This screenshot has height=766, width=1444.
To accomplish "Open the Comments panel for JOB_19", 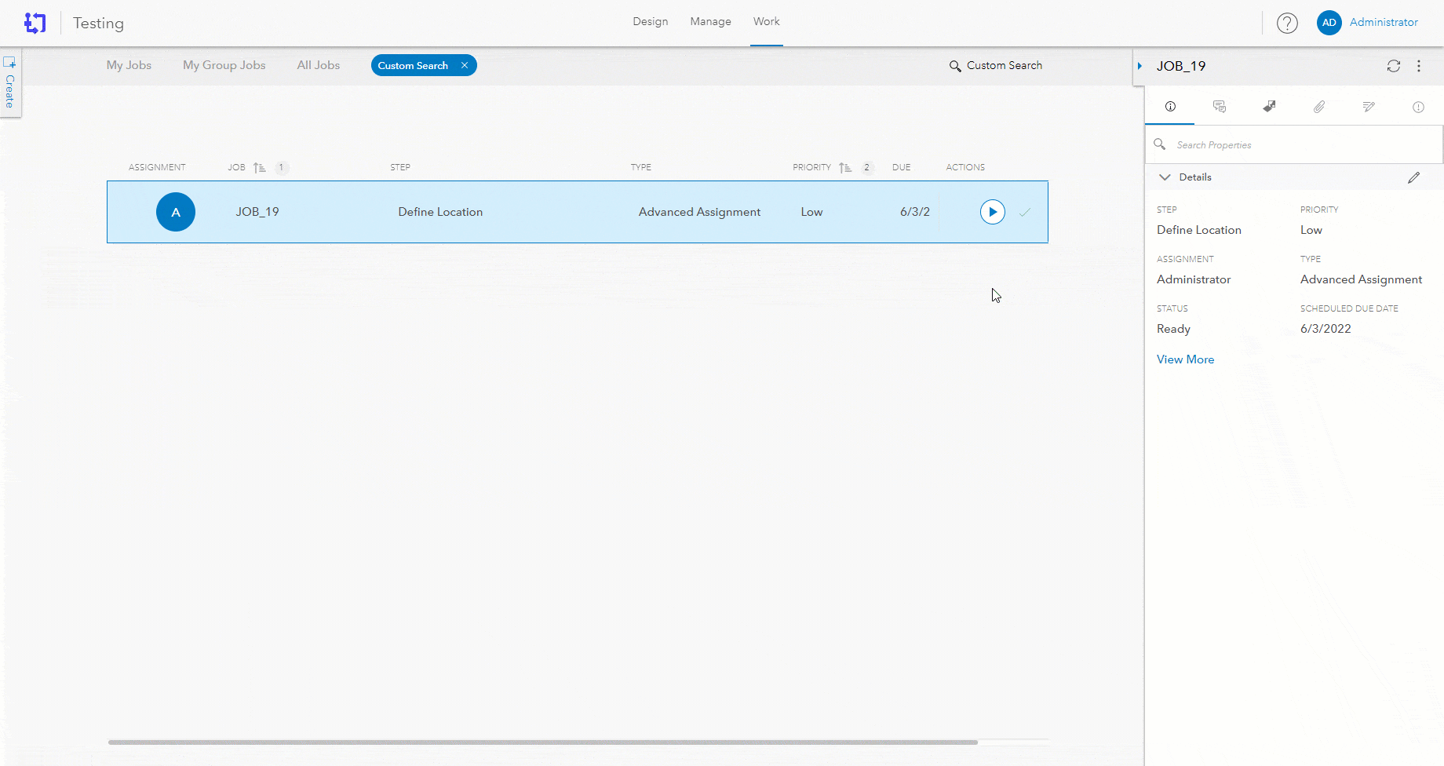I will (x=1219, y=107).
